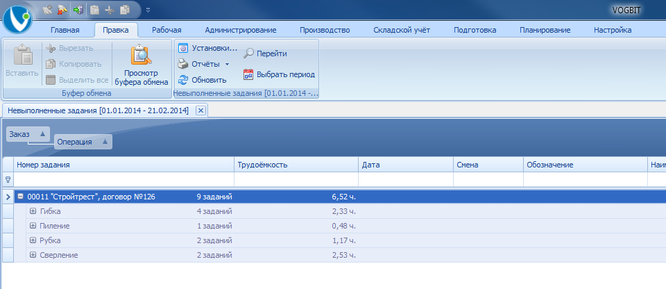Click filter field under Номер задания
This screenshot has height=289, width=666.
click(x=124, y=180)
